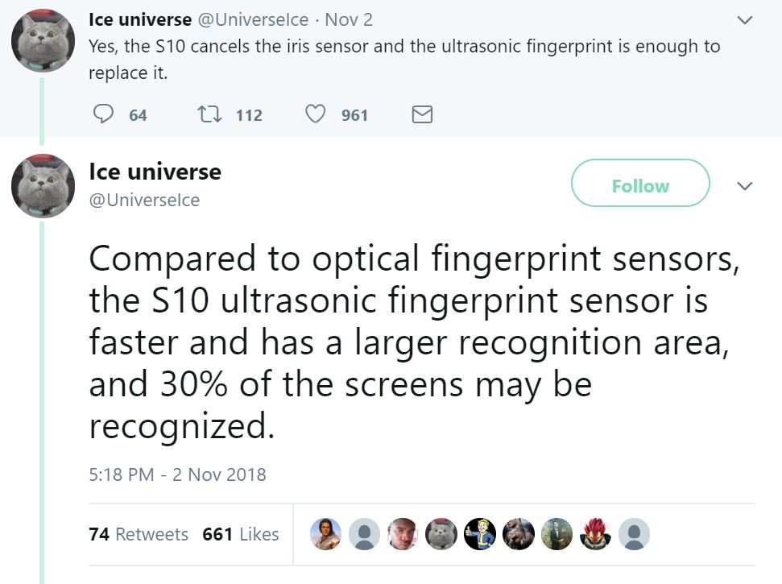
Task: Open the chevron menu beside Follow button
Action: 745,186
